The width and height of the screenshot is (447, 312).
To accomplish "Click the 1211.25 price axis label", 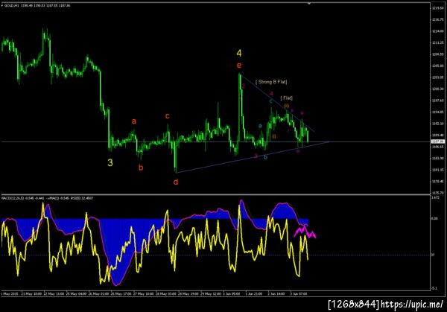I will click(x=438, y=42).
